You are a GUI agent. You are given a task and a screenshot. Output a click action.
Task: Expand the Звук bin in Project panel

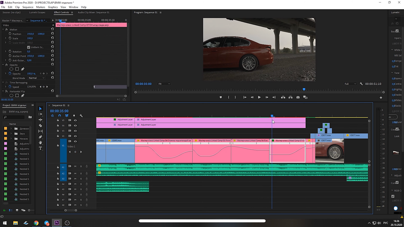tap(11, 134)
